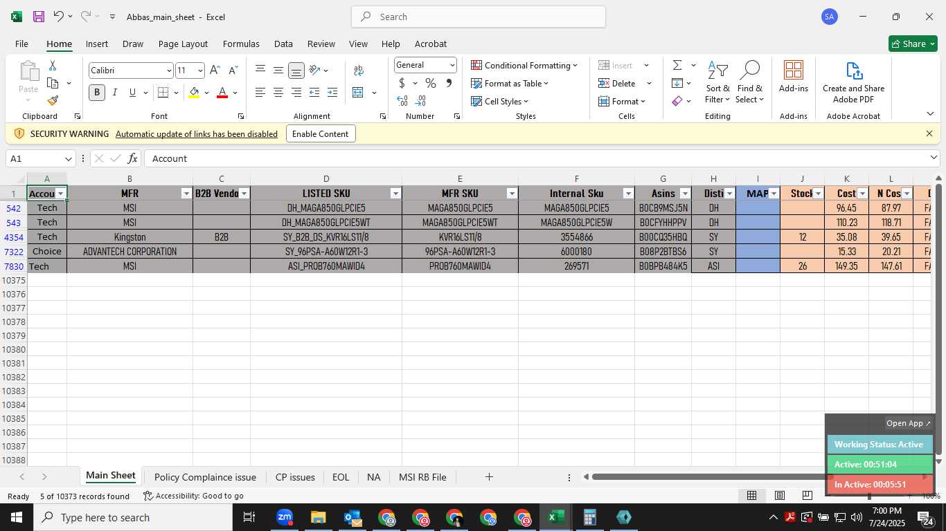Open the Insert ribbon tab
This screenshot has height=531, width=946.
click(97, 44)
